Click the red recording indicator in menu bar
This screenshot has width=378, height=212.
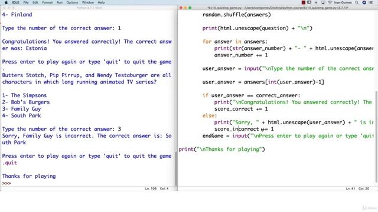[303, 2]
